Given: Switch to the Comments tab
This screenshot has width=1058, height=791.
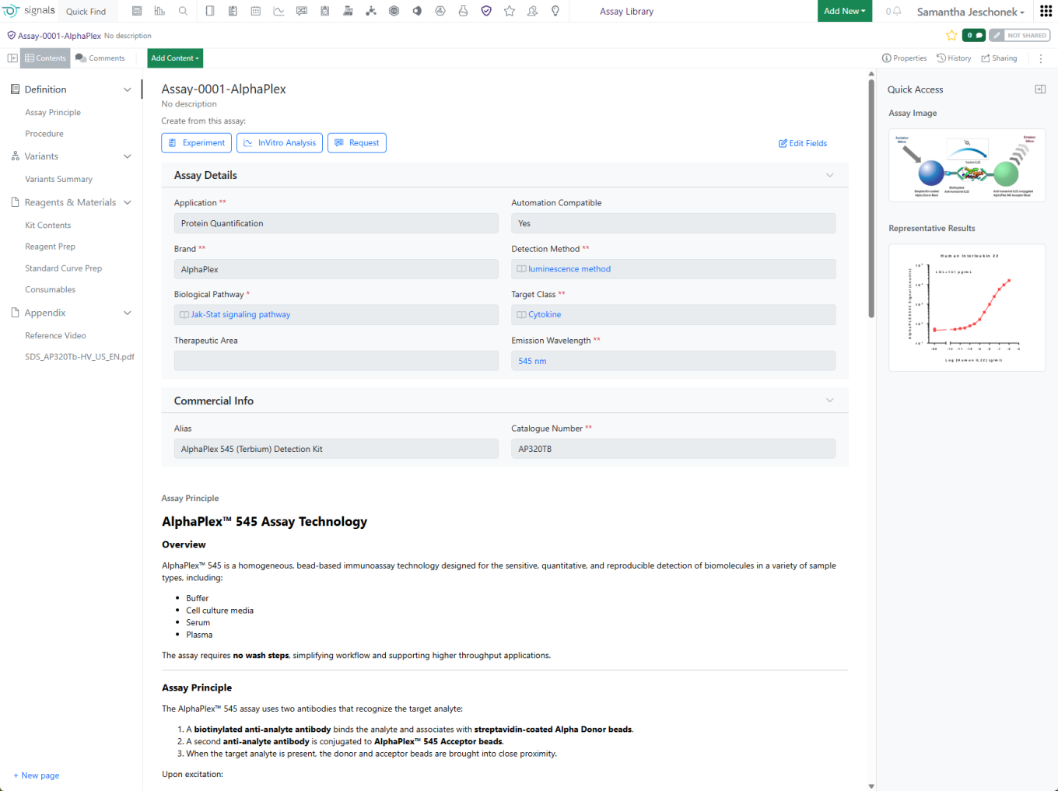Looking at the screenshot, I should tap(100, 58).
